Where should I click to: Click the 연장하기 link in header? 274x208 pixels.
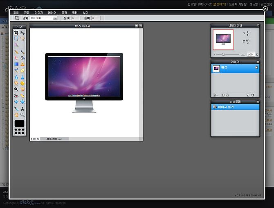pyautogui.click(x=219, y=4)
